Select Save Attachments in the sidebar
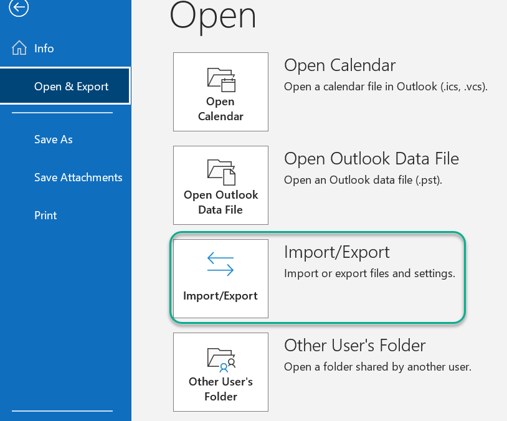The height and width of the screenshot is (421, 507). (78, 177)
